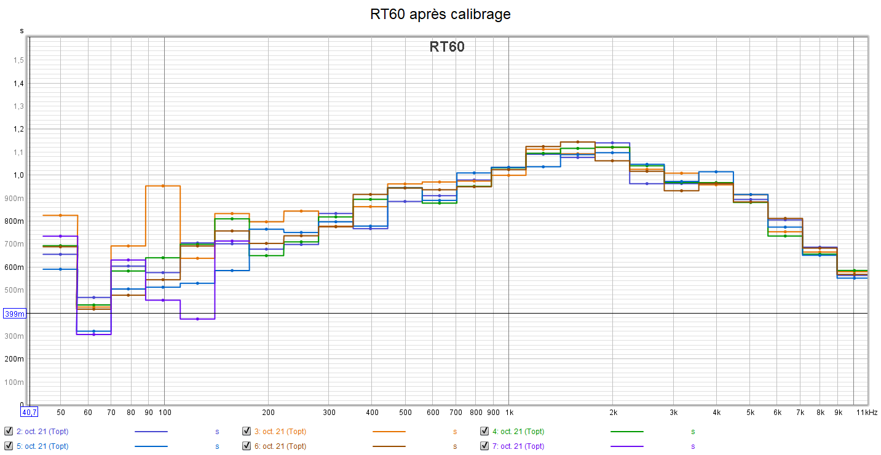Click the '40,7' frequency start field
Image resolution: width=881 pixels, height=455 pixels.
click(x=29, y=412)
